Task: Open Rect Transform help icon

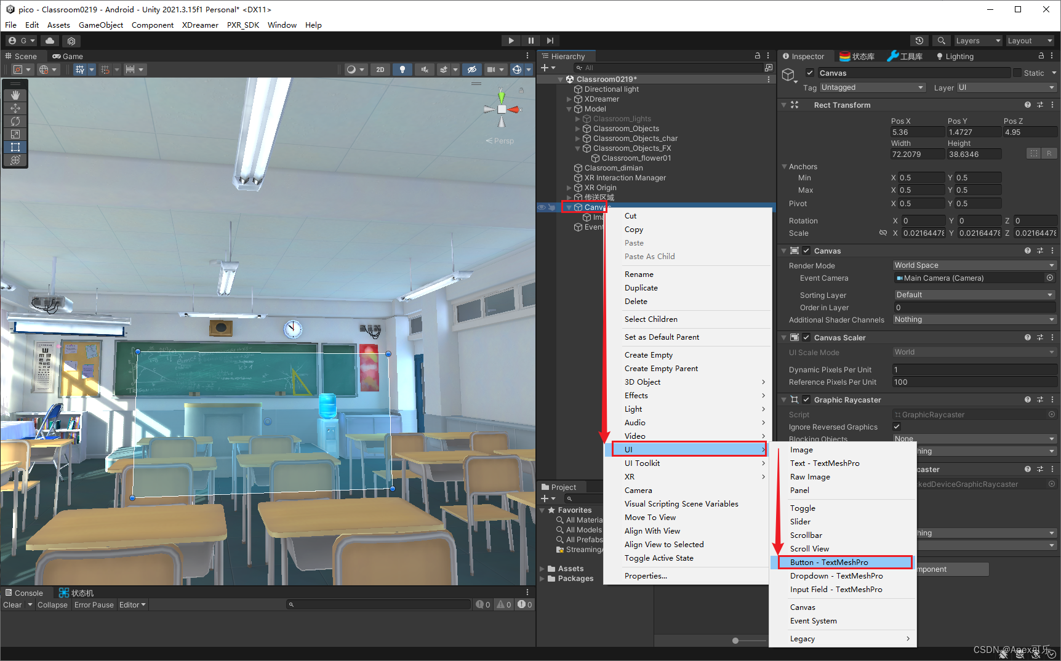Action: (x=1028, y=105)
